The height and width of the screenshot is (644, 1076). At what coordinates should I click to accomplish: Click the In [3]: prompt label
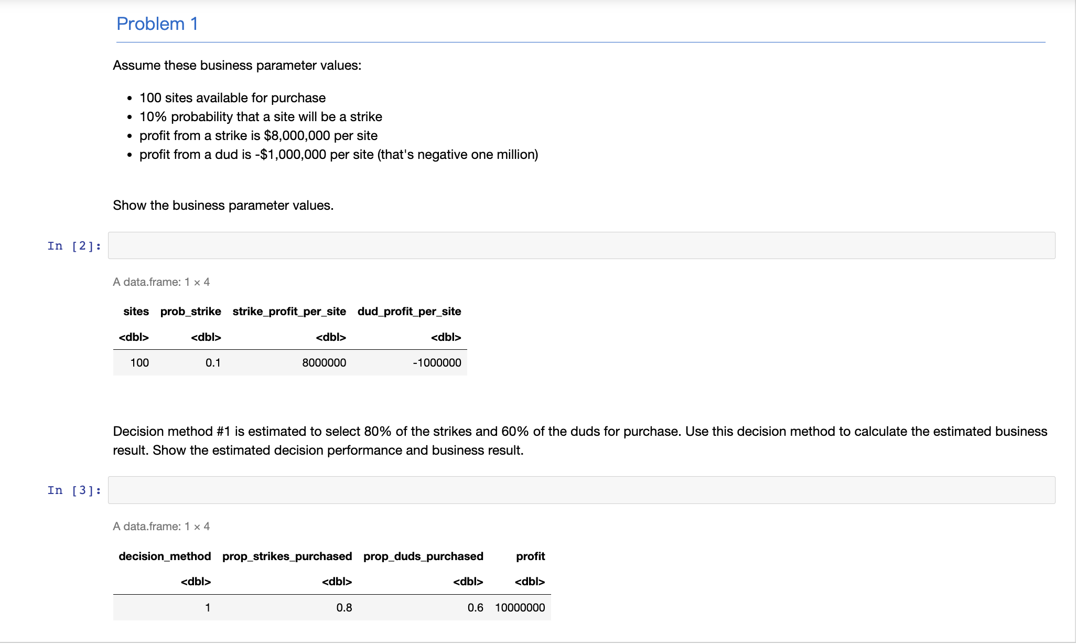pyautogui.click(x=73, y=490)
